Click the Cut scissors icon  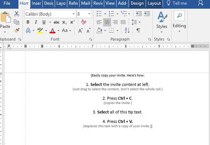point(17,14)
